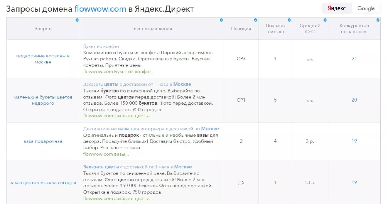Sort by the Запрос column header

(43, 29)
